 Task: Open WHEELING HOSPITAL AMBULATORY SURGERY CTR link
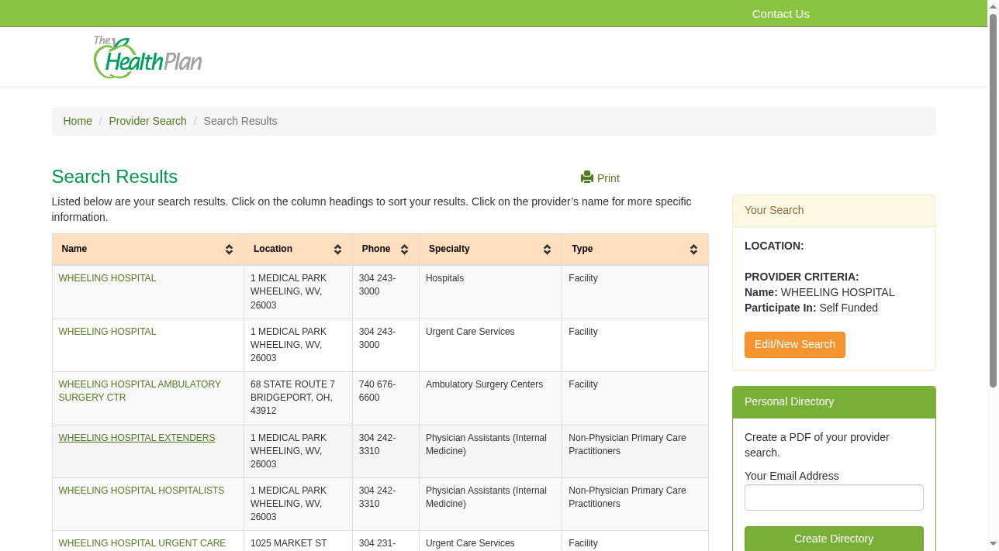(140, 391)
